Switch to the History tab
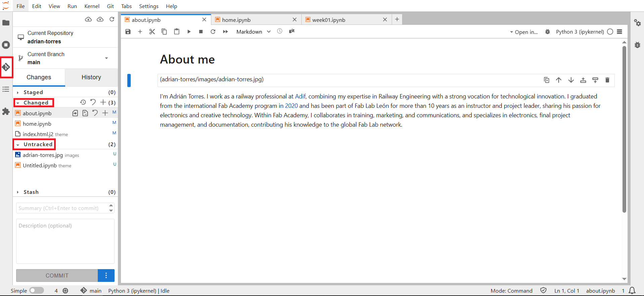Image resolution: width=644 pixels, height=296 pixels. 91,77
